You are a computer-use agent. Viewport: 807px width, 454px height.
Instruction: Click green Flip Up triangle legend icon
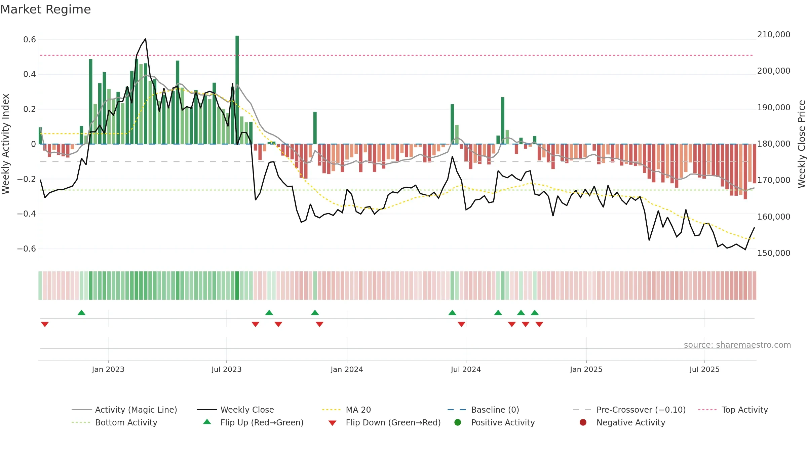coord(207,422)
